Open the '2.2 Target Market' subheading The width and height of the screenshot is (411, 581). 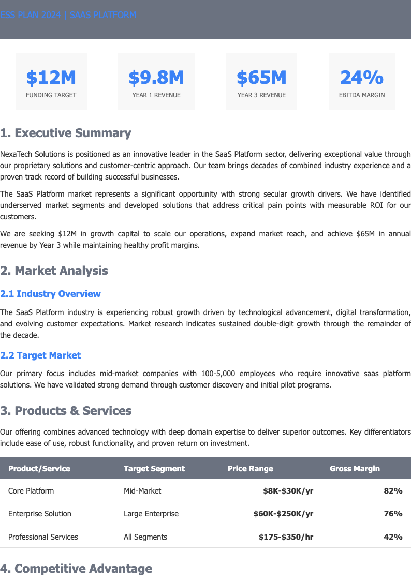pyautogui.click(x=40, y=355)
